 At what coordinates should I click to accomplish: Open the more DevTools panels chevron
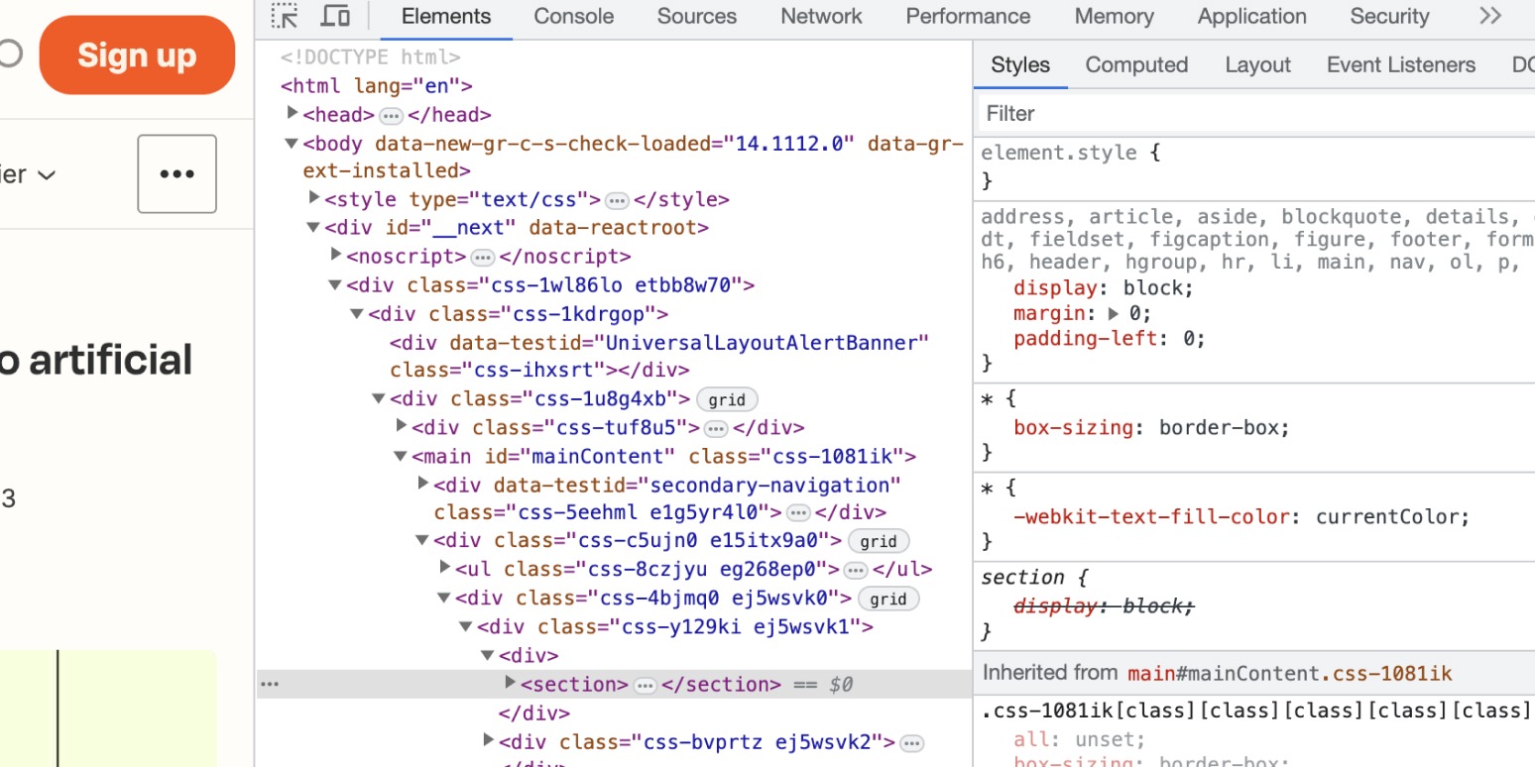[x=1490, y=16]
